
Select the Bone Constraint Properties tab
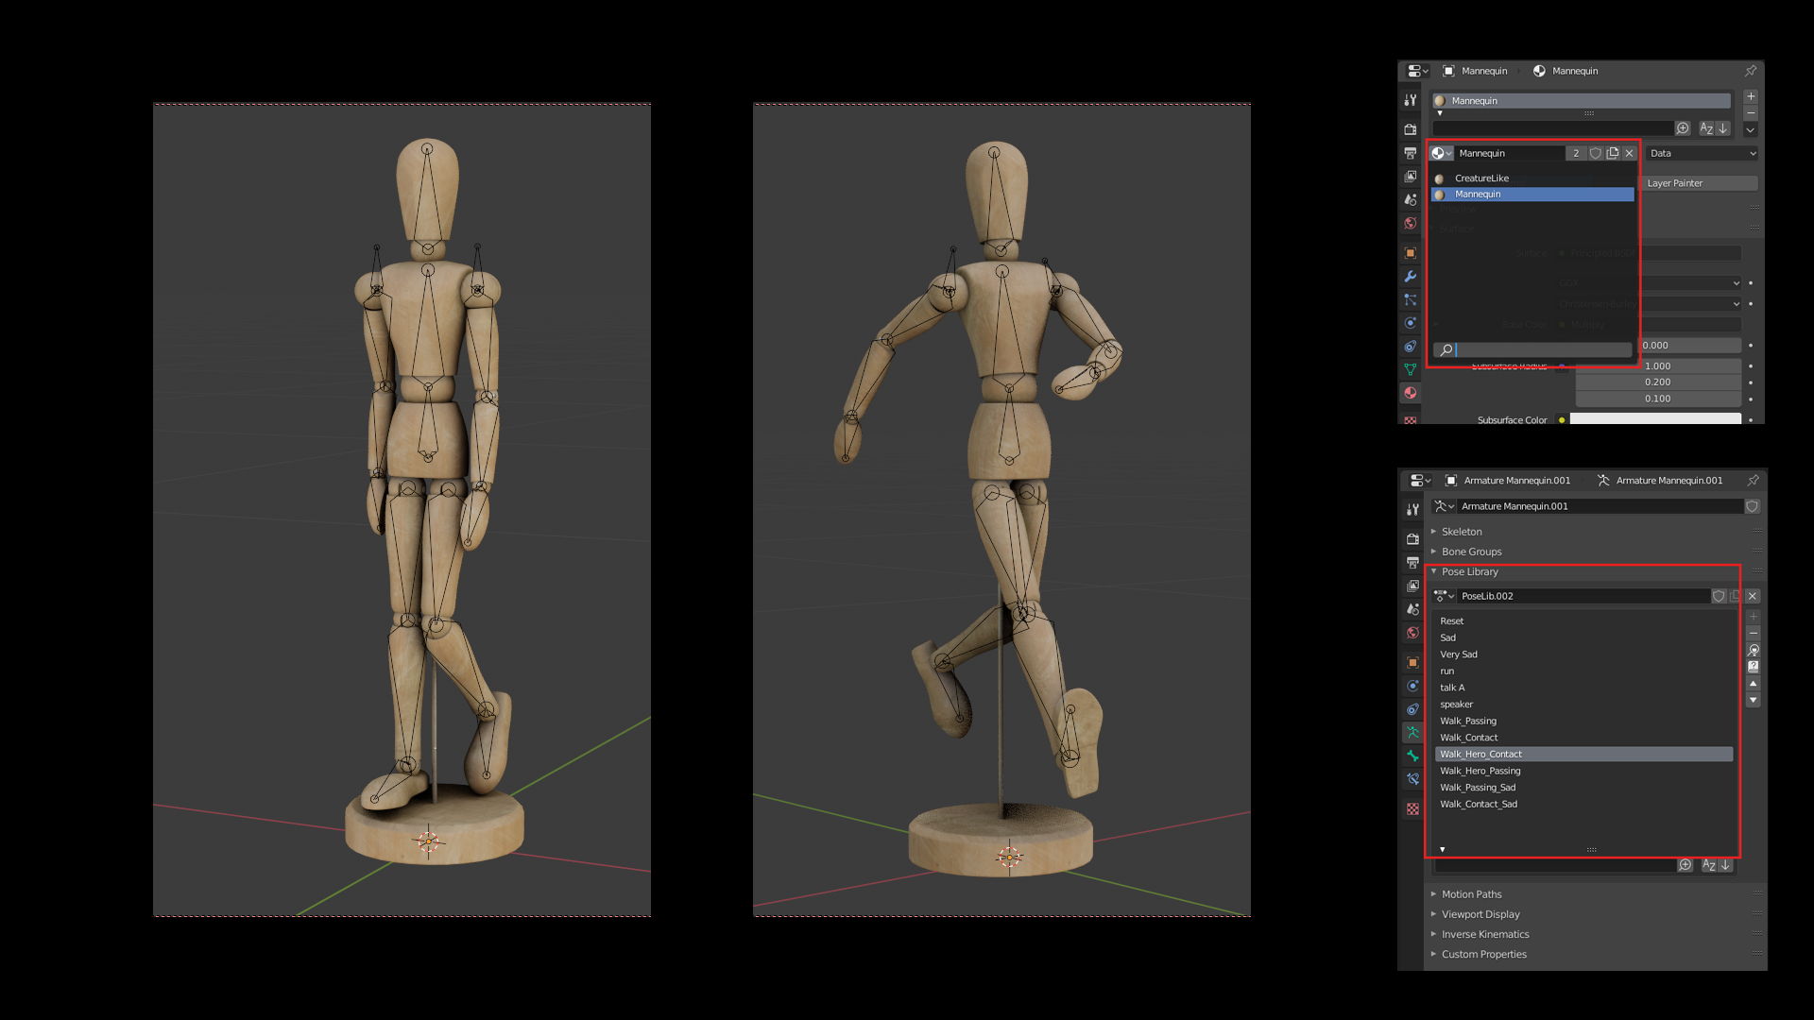pos(1412,779)
